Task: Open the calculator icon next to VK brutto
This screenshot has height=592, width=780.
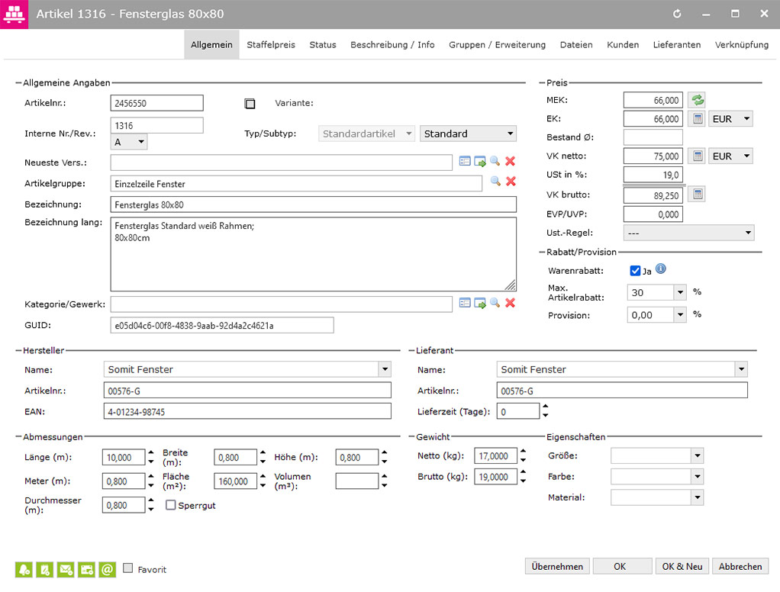Action: pos(698,195)
